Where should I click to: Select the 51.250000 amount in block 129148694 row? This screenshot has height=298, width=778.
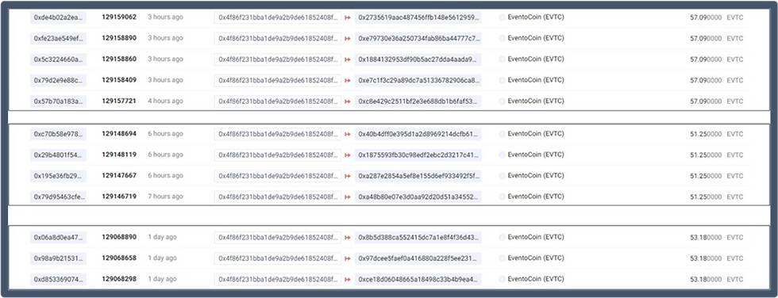706,134
